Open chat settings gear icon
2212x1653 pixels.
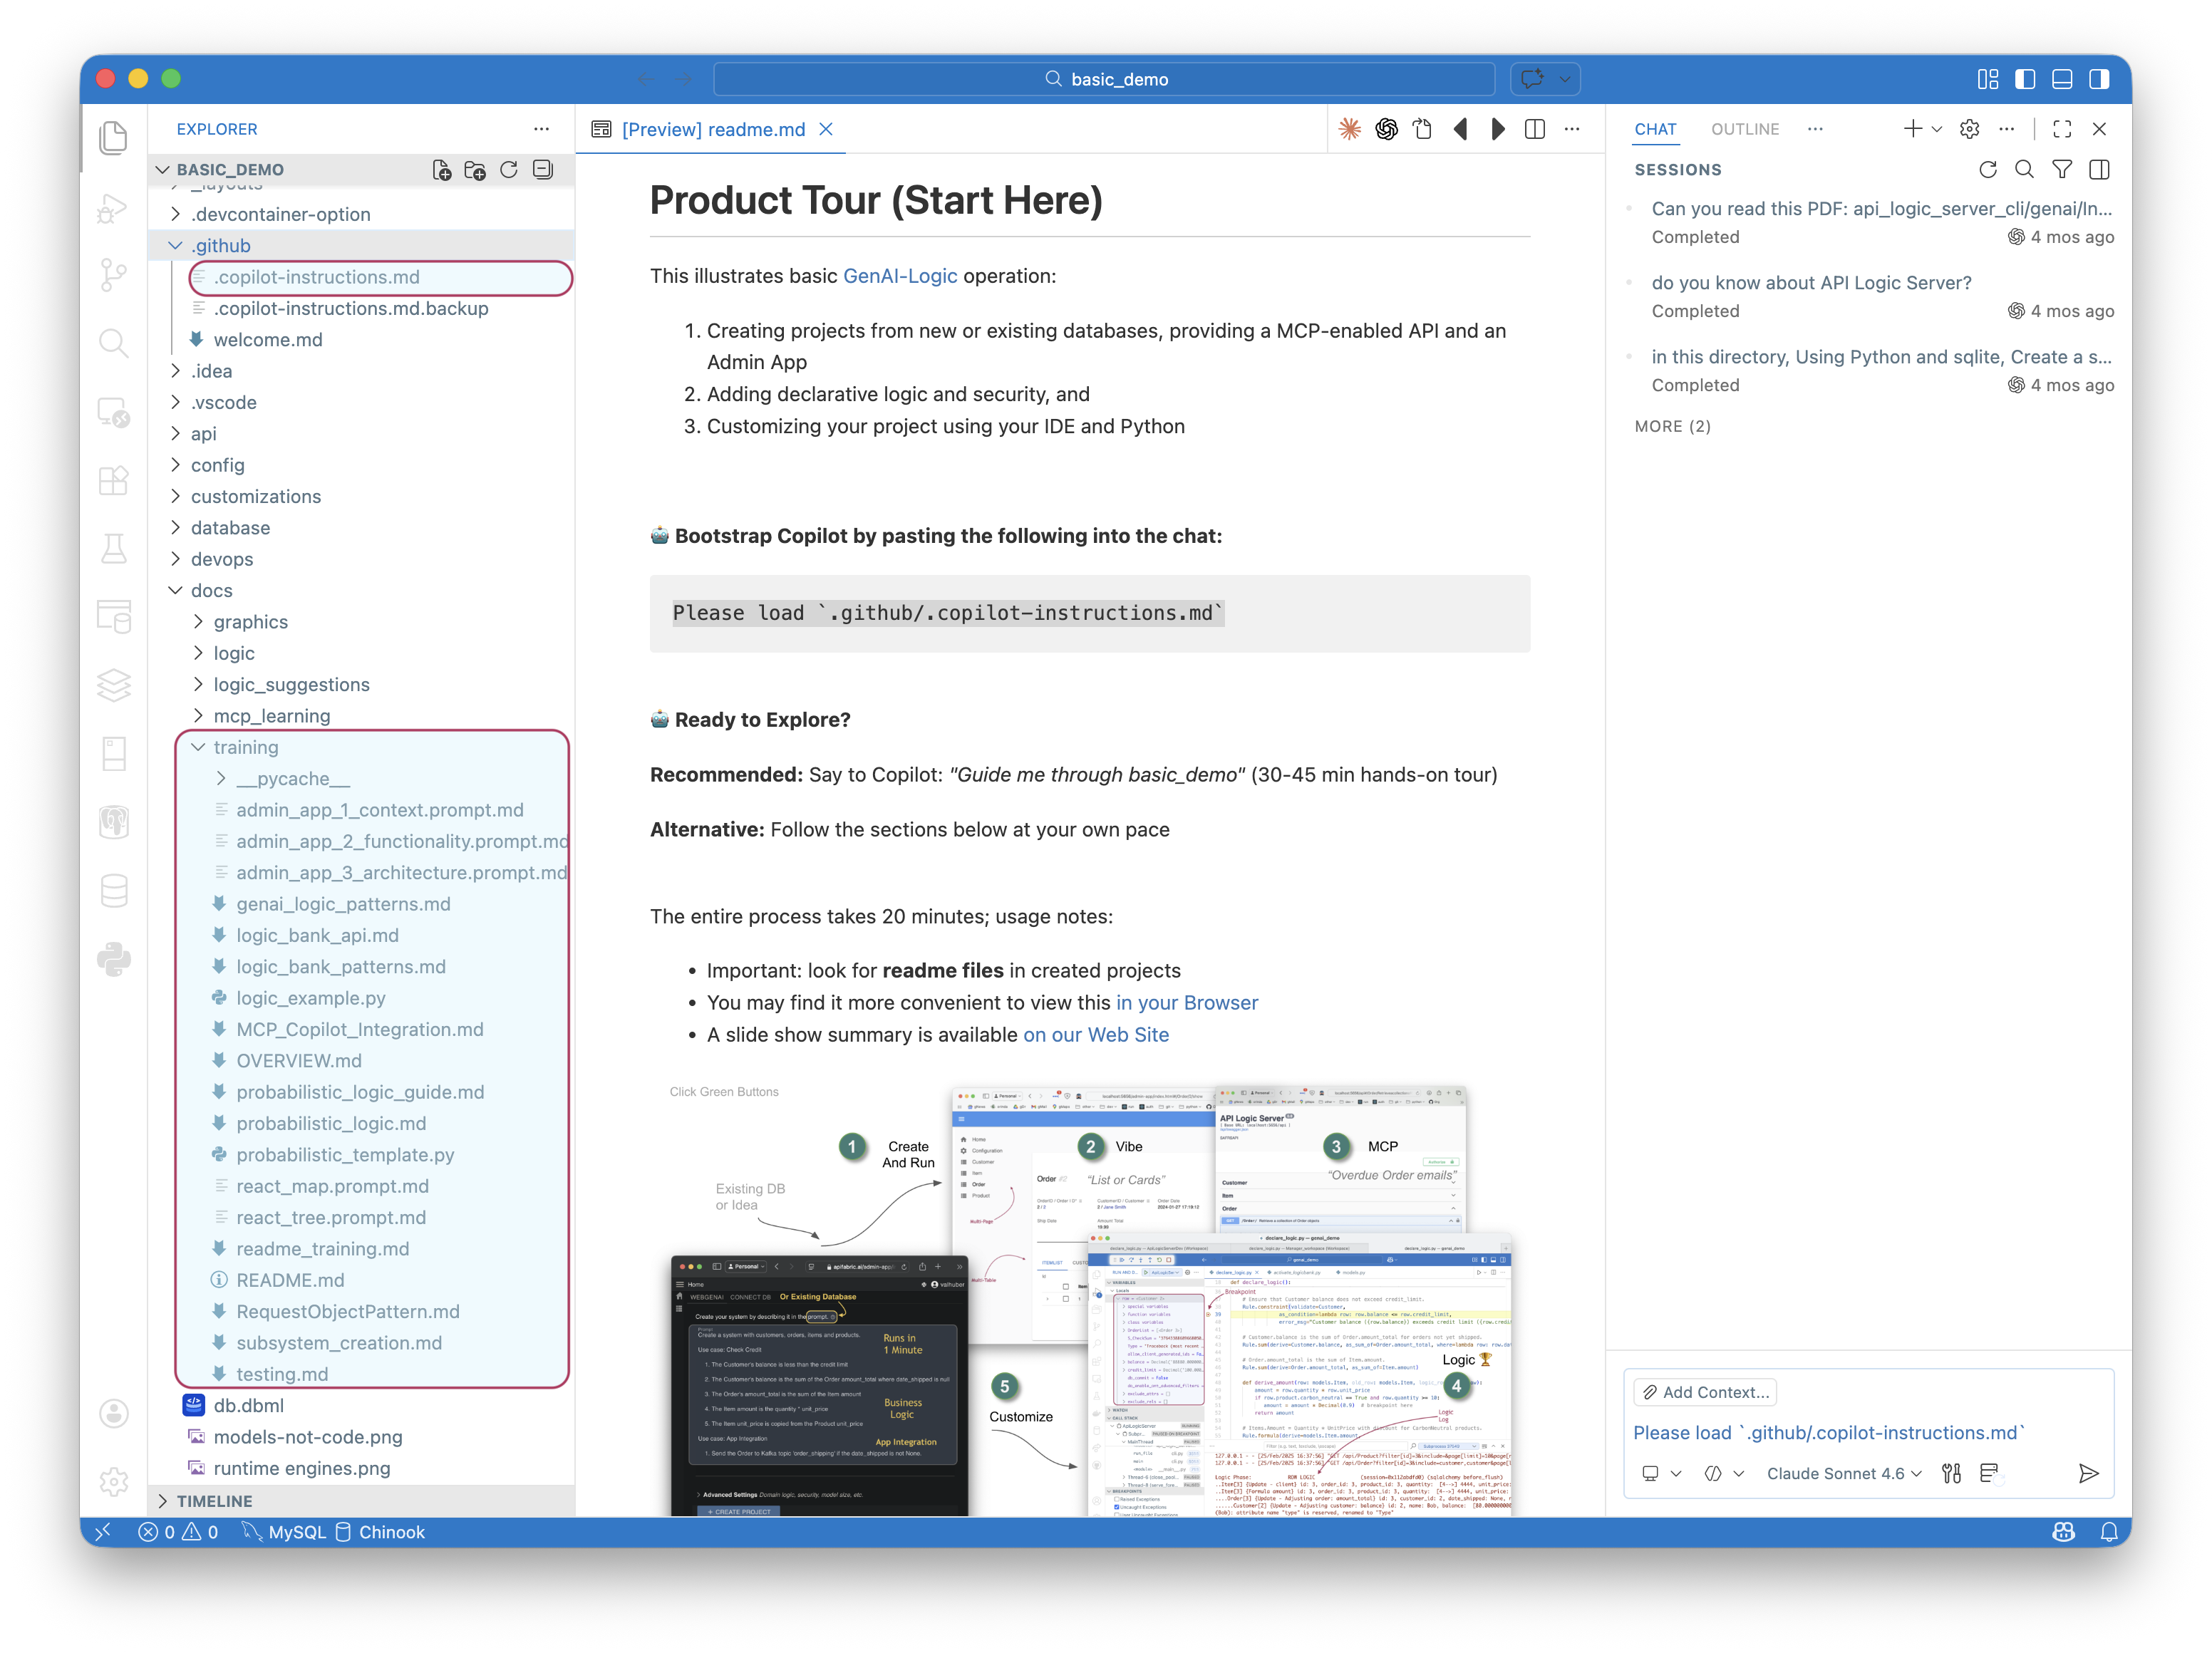[x=1969, y=129]
